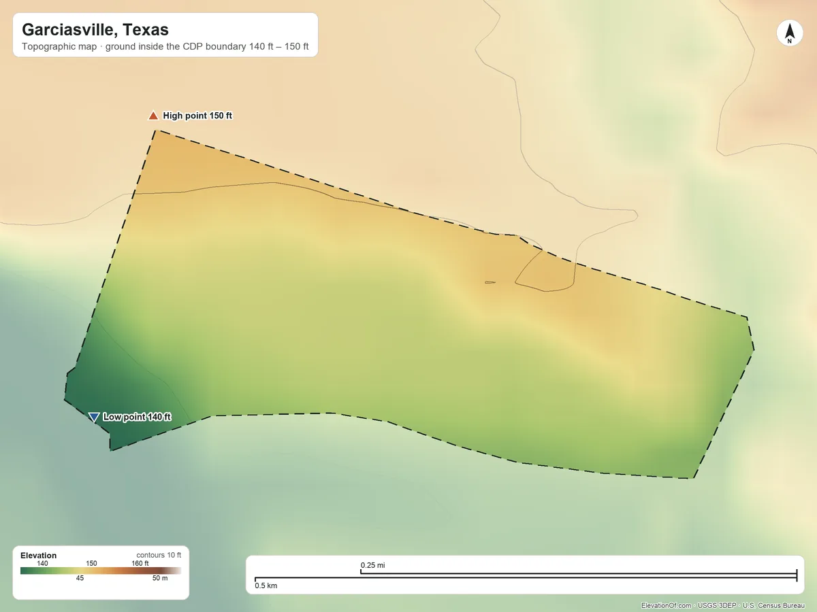Click the 'Low point 140 ft' label
This screenshot has width=817, height=612.
[137, 417]
